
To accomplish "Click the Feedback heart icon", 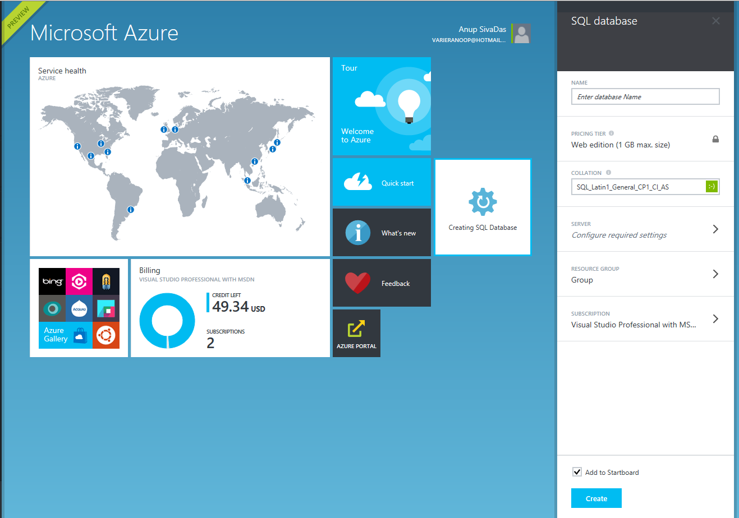I will click(x=357, y=283).
